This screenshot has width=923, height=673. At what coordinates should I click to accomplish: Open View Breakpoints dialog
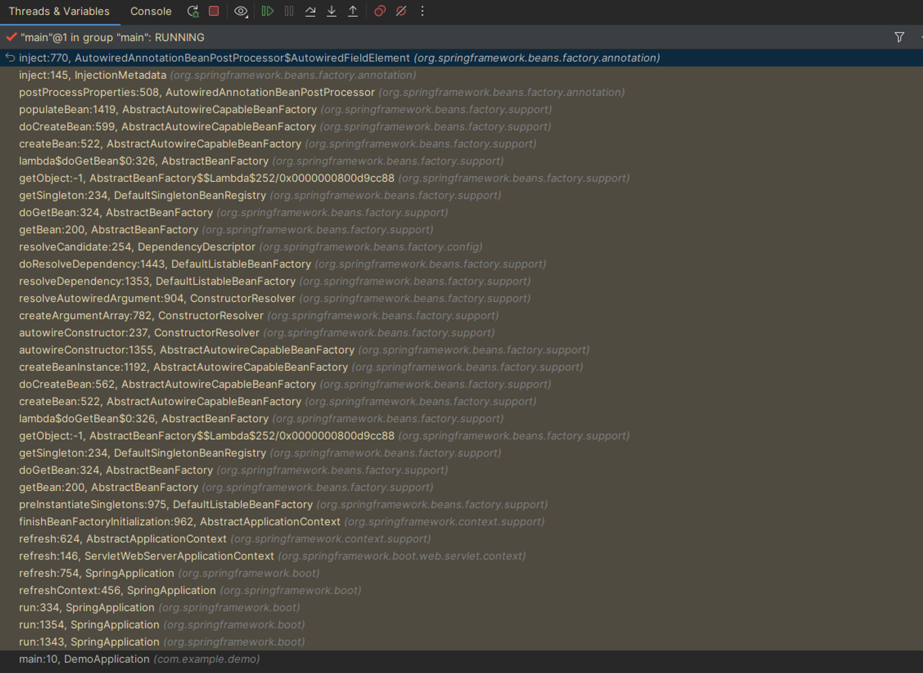tap(379, 11)
